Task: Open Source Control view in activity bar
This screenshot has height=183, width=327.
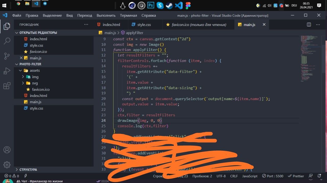Action: [7, 56]
